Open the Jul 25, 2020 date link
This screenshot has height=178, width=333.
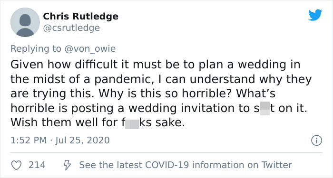[82, 141]
